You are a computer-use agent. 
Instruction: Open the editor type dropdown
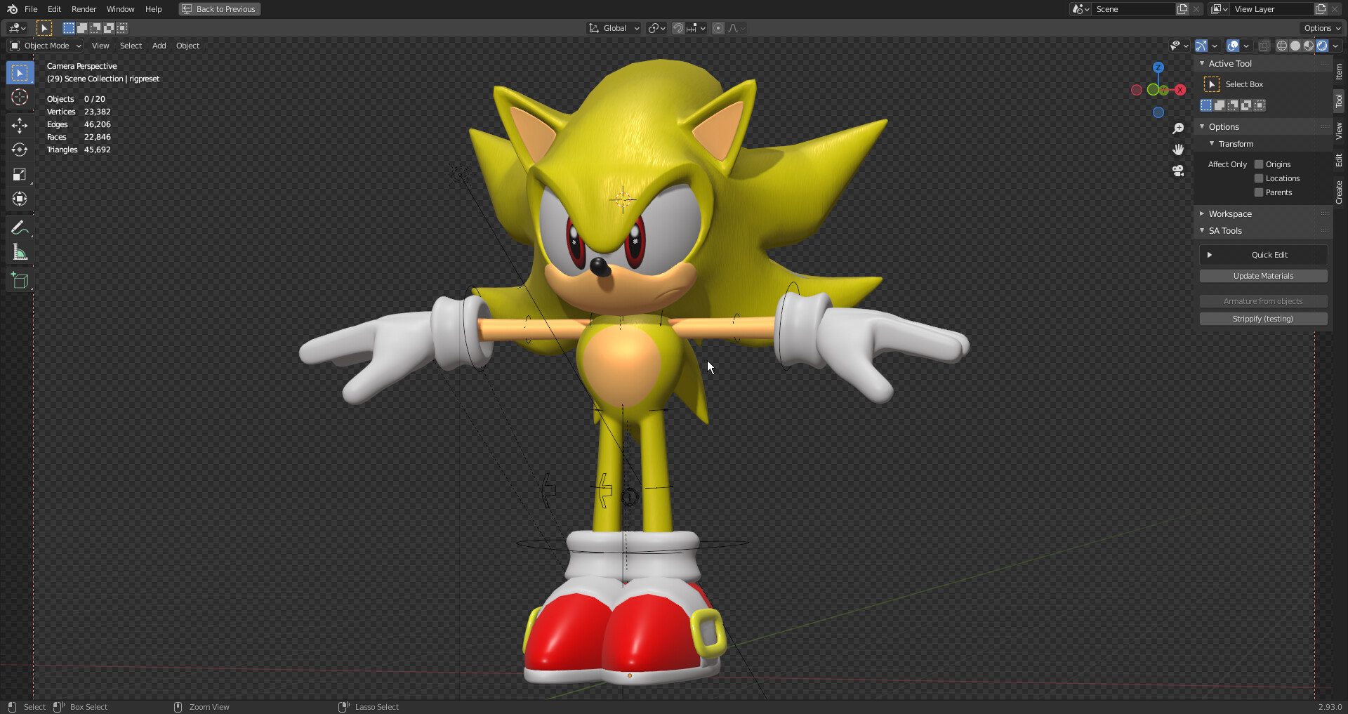point(17,28)
